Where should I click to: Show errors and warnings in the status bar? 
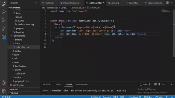point(6,97)
